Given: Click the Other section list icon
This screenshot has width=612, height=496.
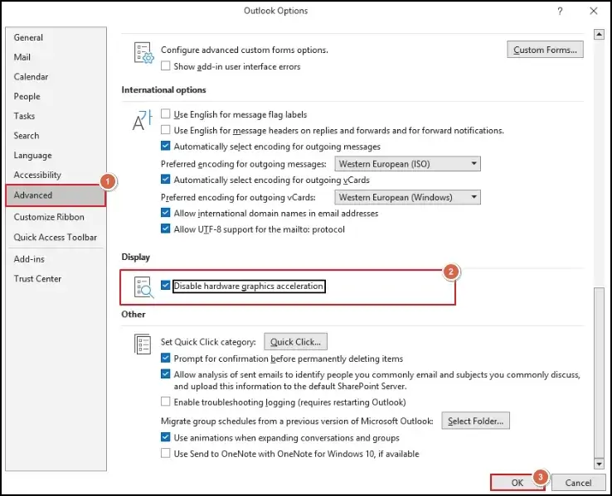Looking at the screenshot, I should 143,344.
